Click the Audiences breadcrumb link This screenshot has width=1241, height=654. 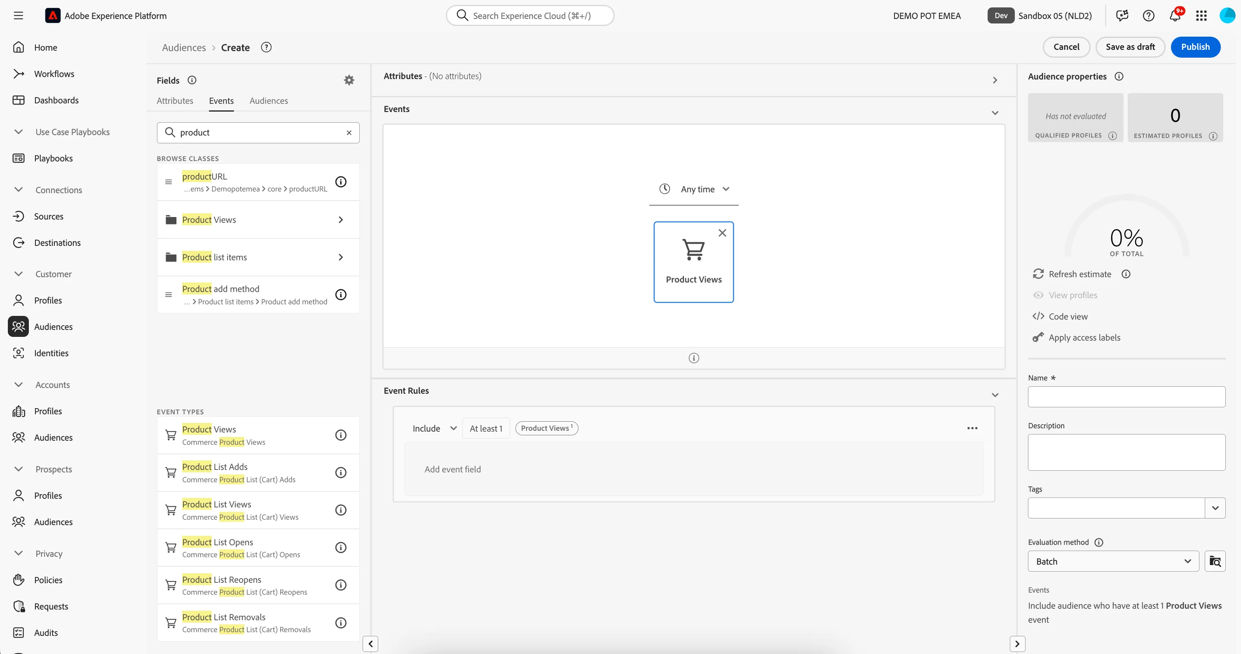(183, 47)
